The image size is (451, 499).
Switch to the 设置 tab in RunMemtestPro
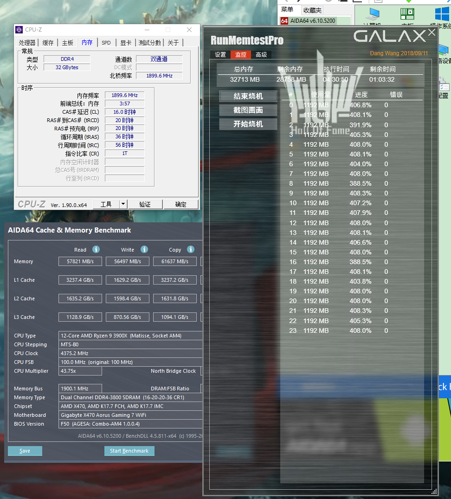(x=220, y=54)
